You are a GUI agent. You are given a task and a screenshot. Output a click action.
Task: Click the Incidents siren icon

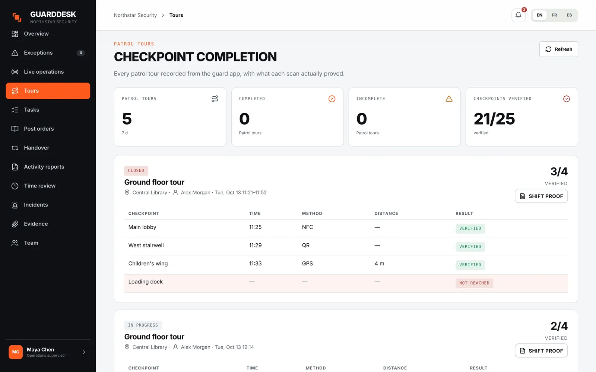click(15, 205)
